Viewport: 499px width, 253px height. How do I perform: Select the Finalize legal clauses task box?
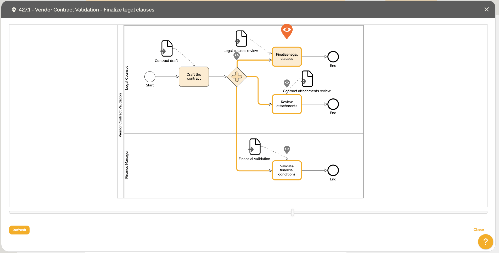(287, 57)
